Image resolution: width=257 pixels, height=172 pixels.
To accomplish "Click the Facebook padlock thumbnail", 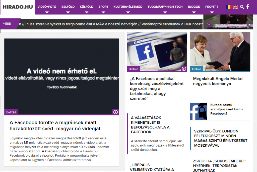I will (x=198, y=111).
